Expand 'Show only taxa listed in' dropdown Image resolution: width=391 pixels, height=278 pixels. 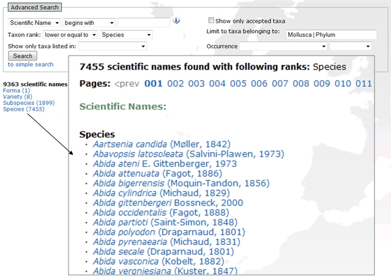[113, 46]
